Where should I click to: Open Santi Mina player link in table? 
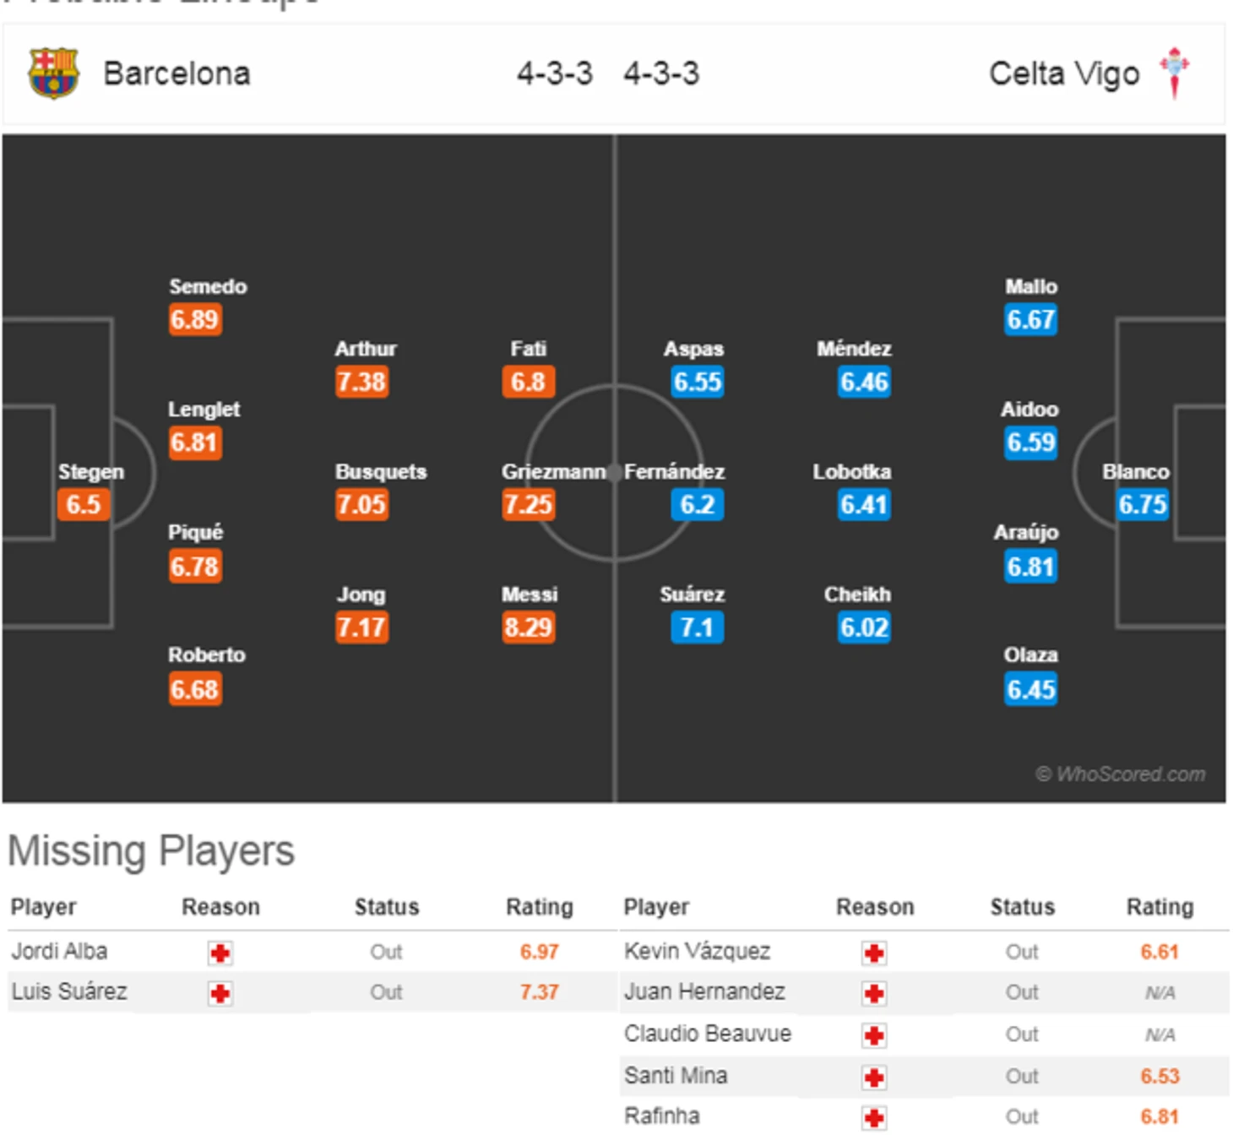click(676, 1076)
